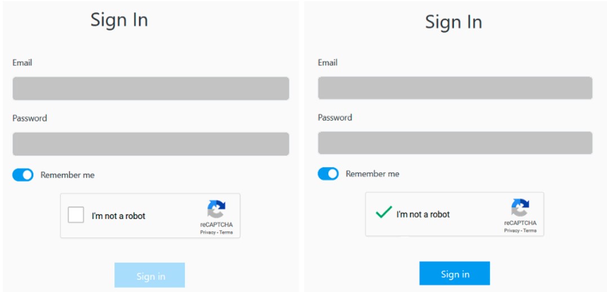Open Privacy link in the unchecked reCAPTCHA widget

[x=207, y=232]
